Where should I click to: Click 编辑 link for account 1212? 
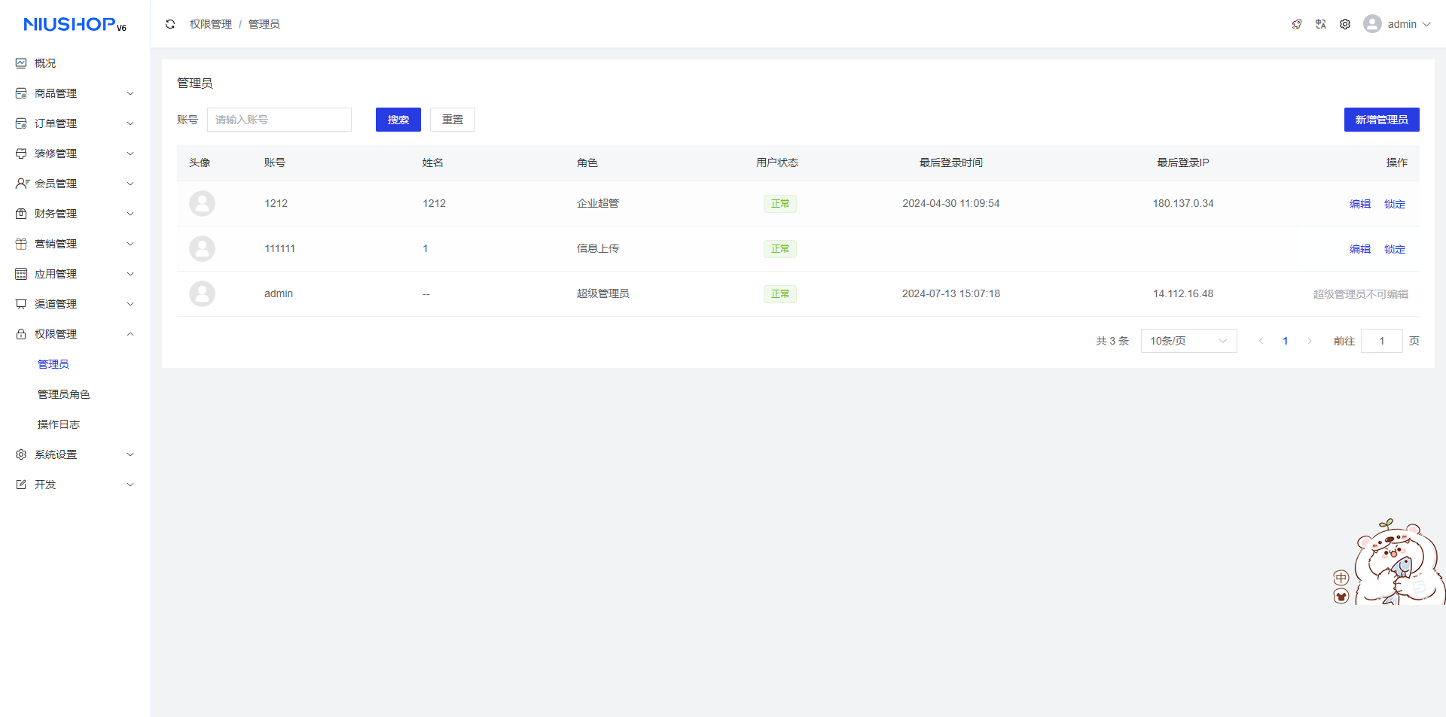pyautogui.click(x=1360, y=204)
